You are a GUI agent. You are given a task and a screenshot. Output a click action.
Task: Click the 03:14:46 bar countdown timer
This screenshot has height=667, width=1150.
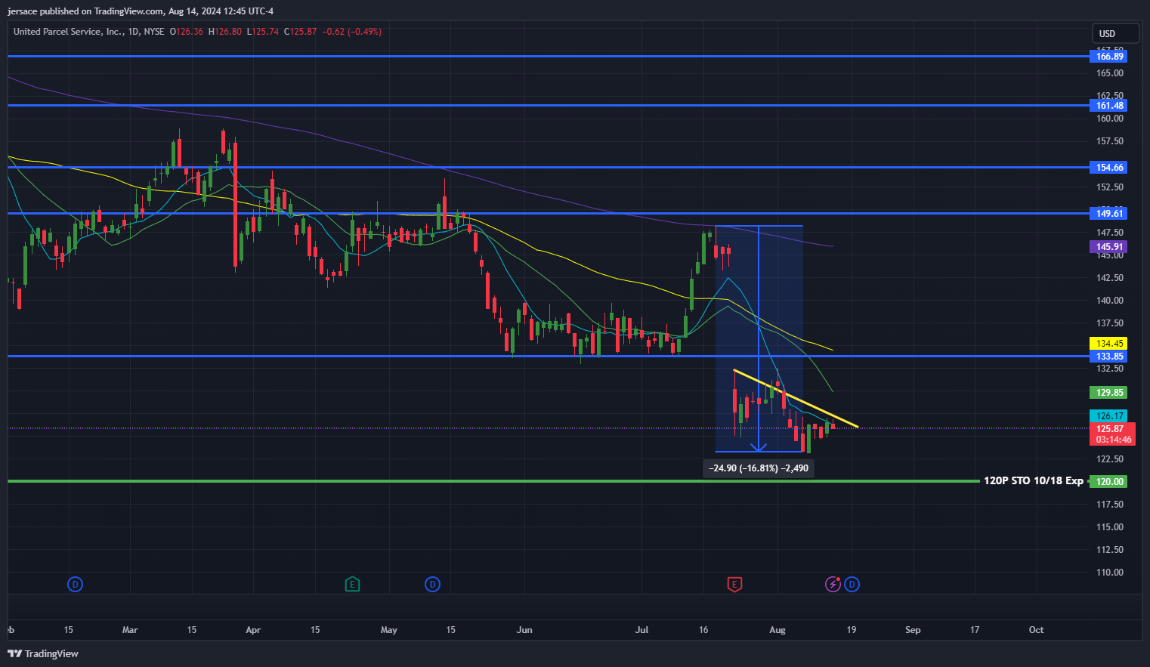coord(1113,440)
